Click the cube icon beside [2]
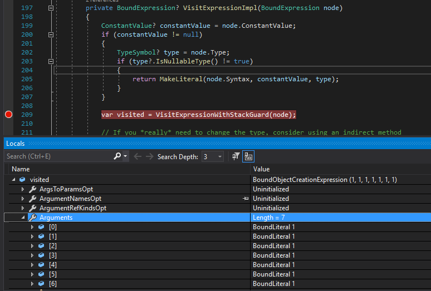The width and height of the screenshot is (431, 291). (x=42, y=246)
